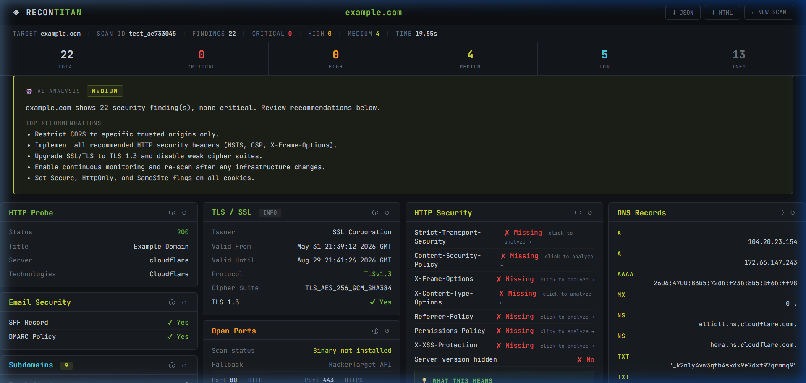The width and height of the screenshot is (806, 383).
Task: Click NS record hera.ns.cloudflare.com.
Action: [x=754, y=345]
